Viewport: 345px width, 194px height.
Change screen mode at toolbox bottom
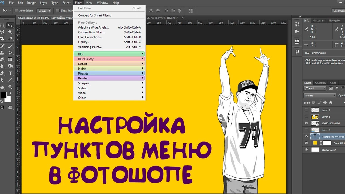click(10, 108)
